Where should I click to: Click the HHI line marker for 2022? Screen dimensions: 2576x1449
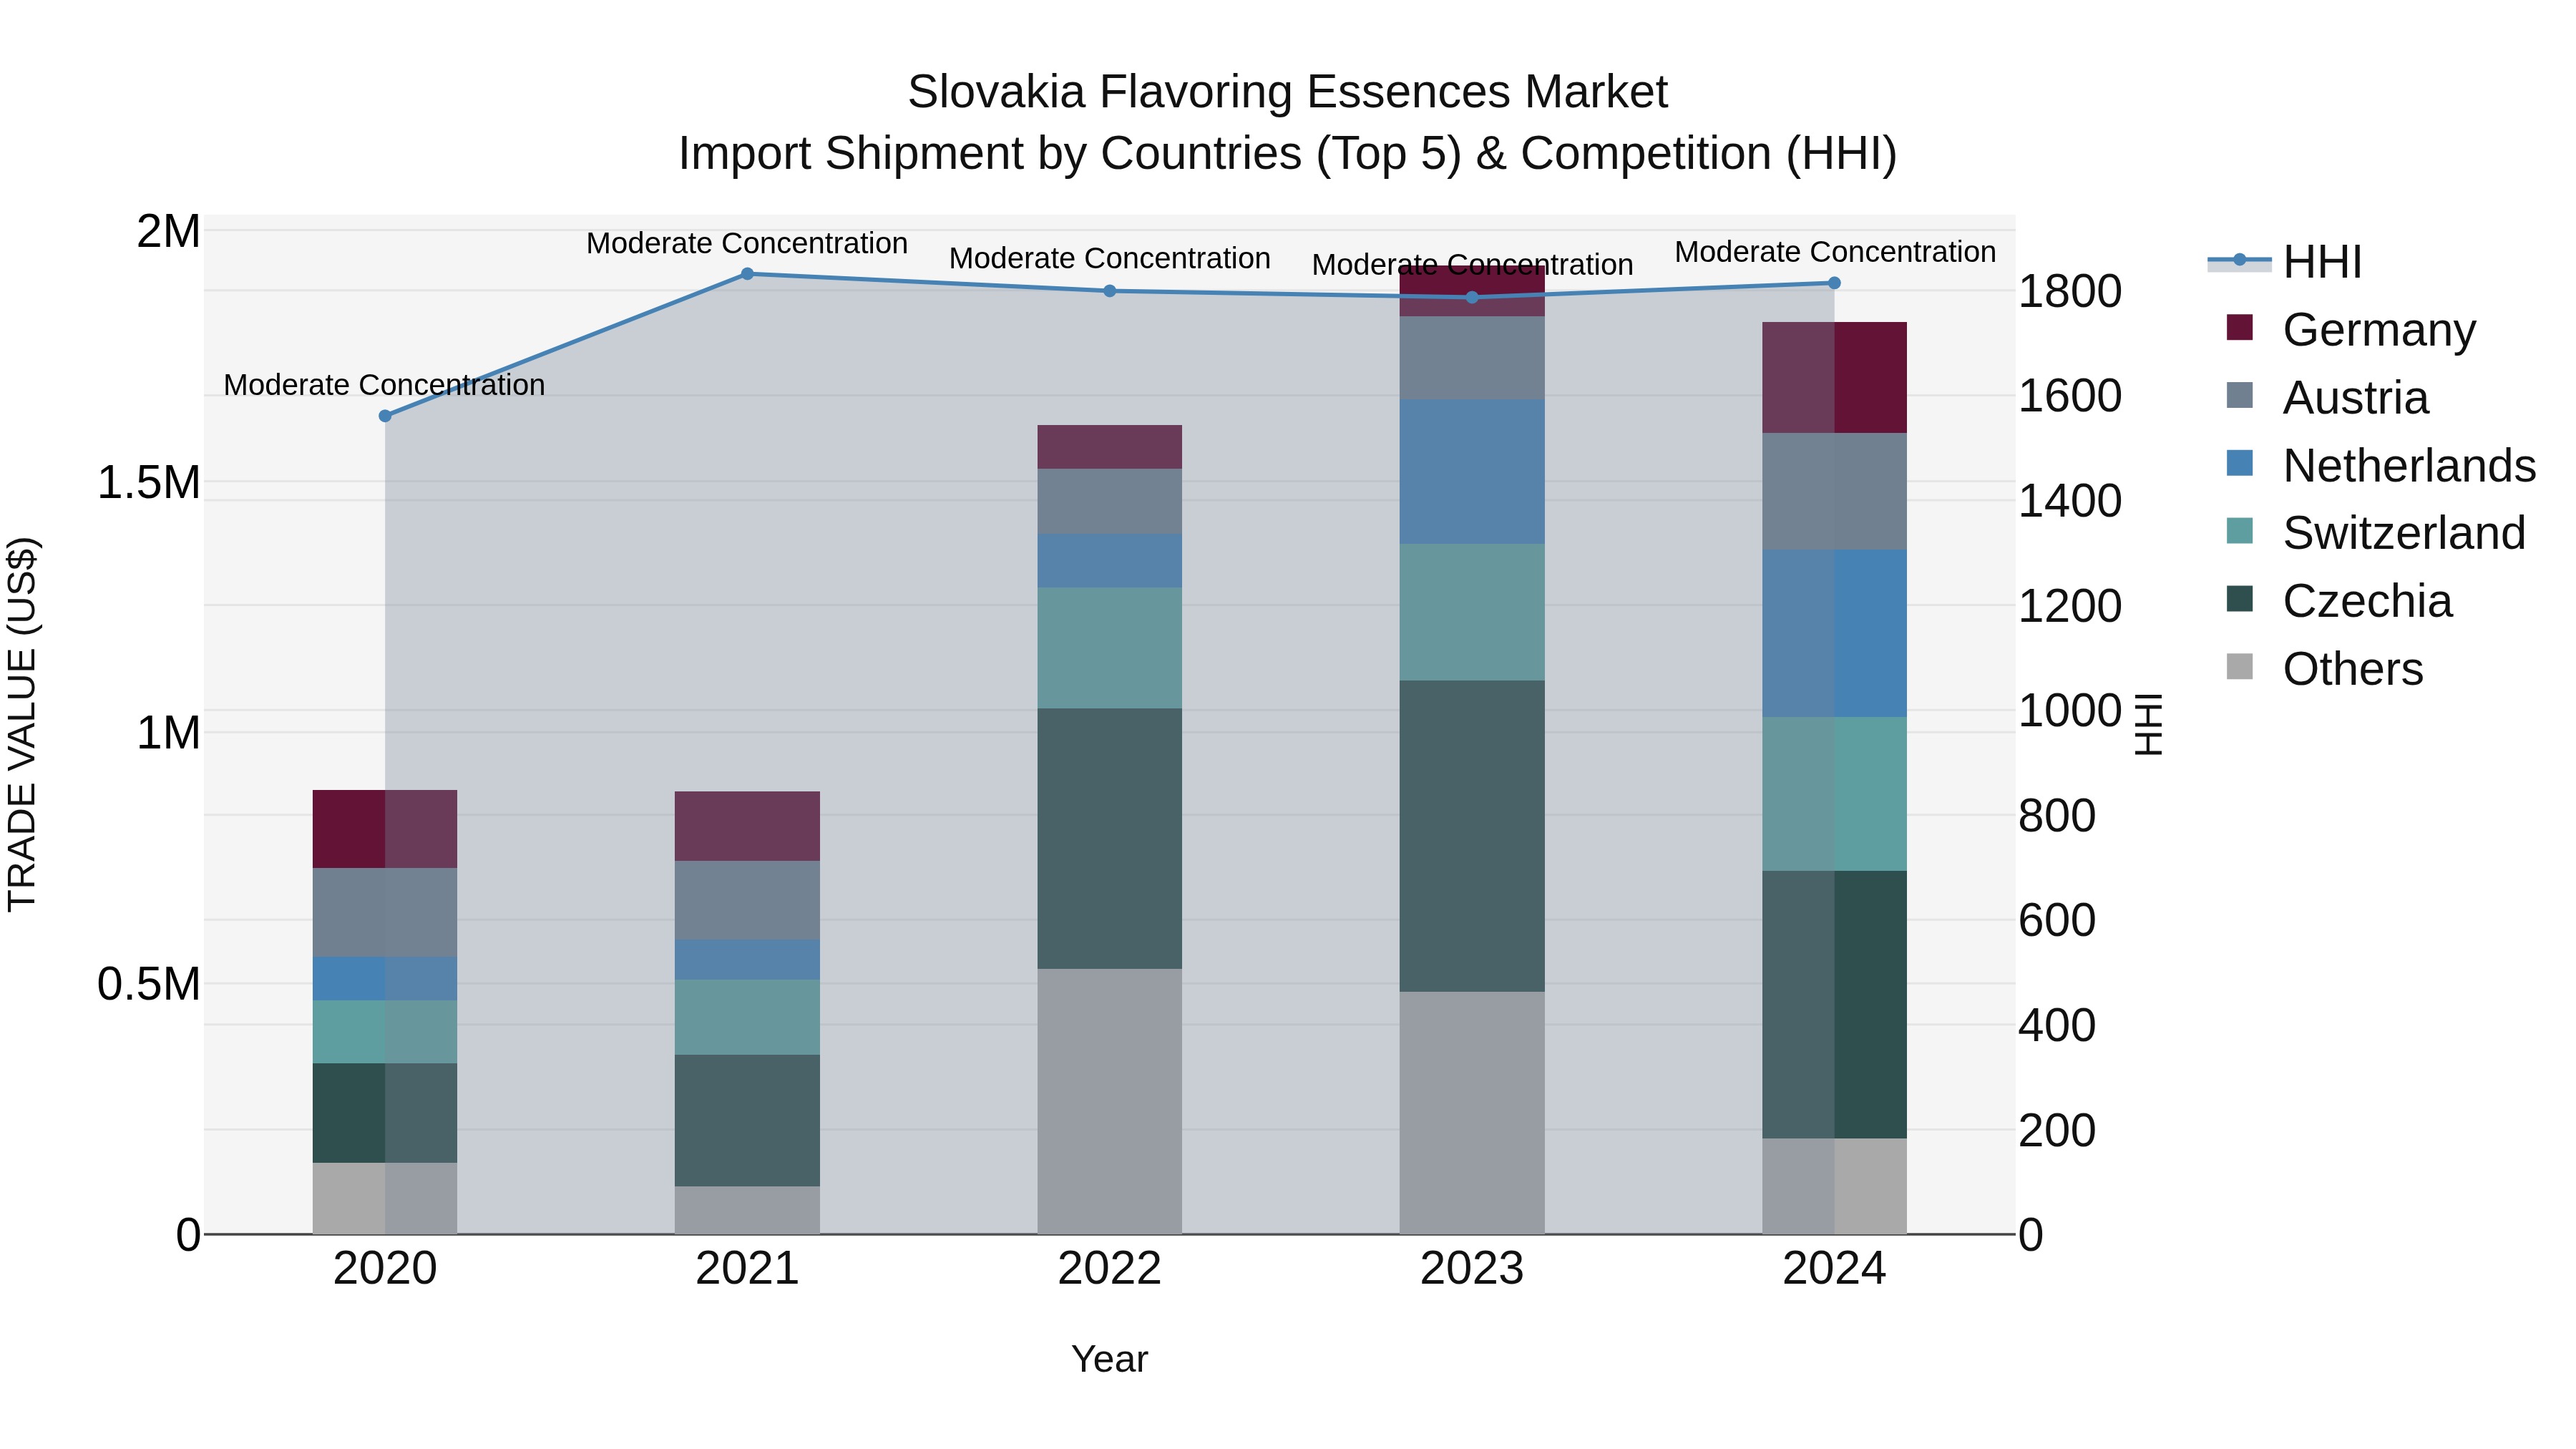coord(1110,291)
